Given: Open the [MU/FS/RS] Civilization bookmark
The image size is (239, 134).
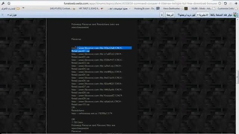Looking at the screenshot, I should 62,9.
